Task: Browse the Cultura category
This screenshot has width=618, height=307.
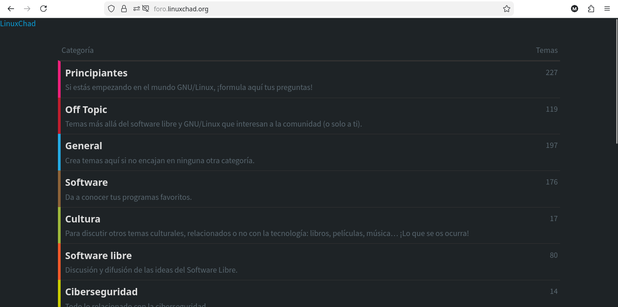Action: pos(83,219)
